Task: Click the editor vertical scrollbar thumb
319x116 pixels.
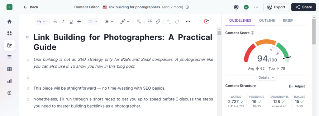Action: pos(219,33)
